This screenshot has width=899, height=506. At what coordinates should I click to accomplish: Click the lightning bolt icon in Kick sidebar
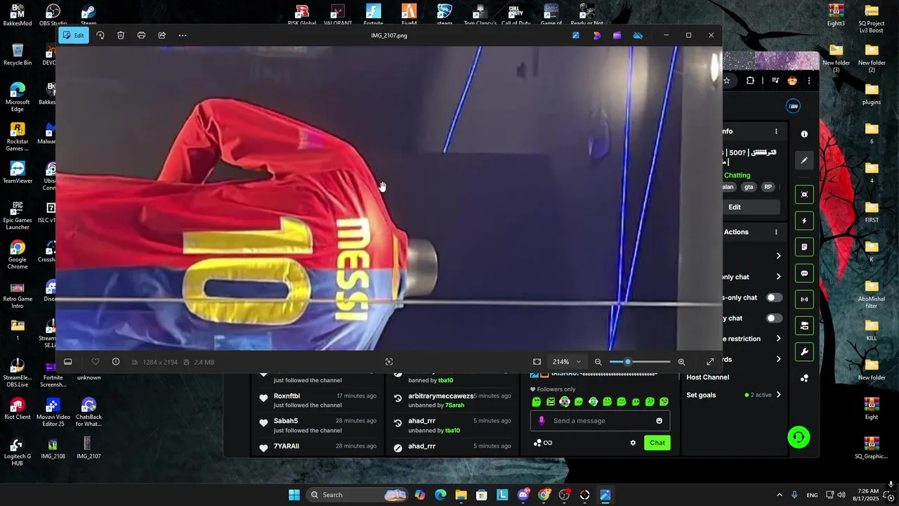(x=804, y=221)
